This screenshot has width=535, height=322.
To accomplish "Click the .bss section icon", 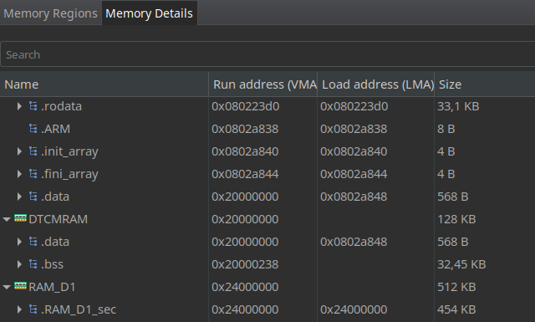I will (33, 264).
